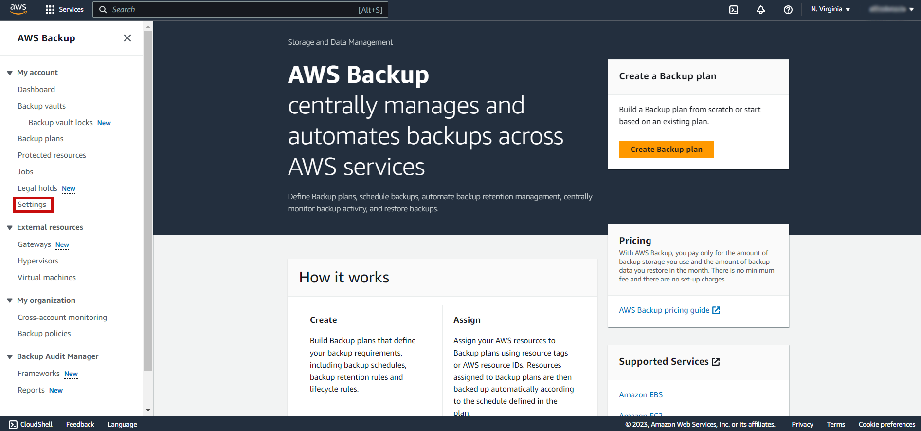Open Cookie preferences

[887, 425]
